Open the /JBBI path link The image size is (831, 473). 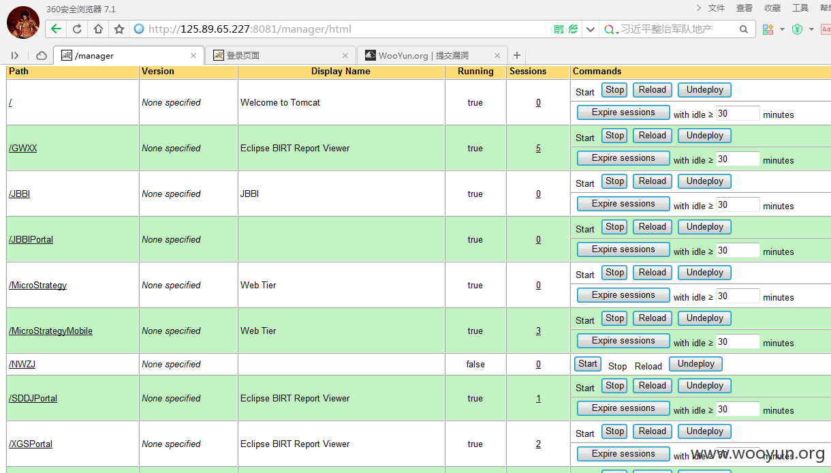click(19, 194)
